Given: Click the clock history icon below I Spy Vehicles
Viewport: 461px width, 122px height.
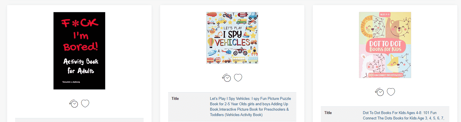Looking at the screenshot, I should [x=227, y=78].
